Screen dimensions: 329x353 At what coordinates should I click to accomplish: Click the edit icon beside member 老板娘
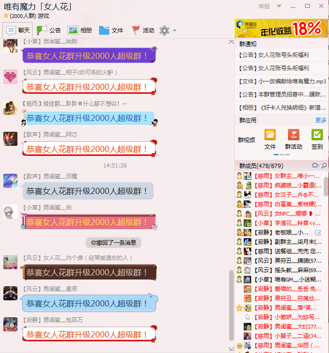click(x=318, y=233)
